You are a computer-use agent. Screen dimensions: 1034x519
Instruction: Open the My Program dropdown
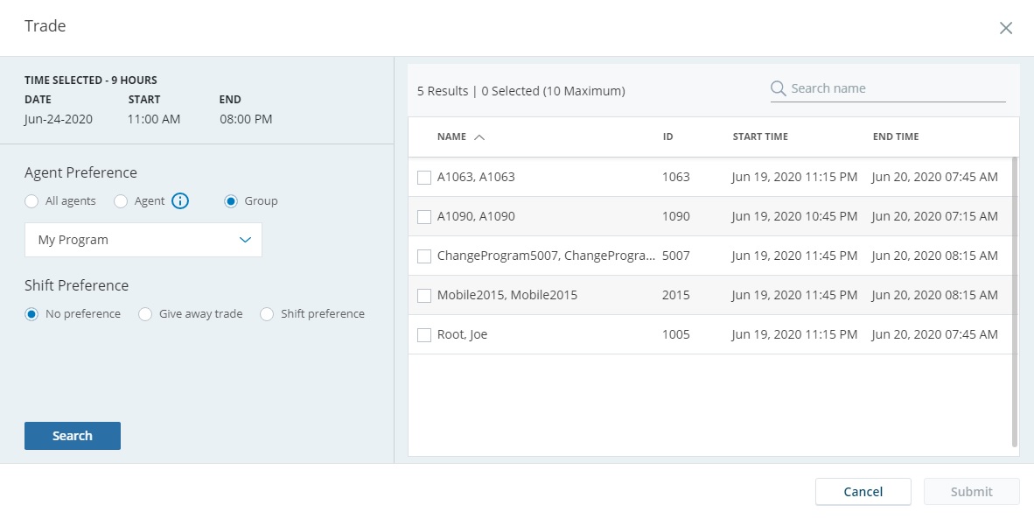[x=143, y=240]
